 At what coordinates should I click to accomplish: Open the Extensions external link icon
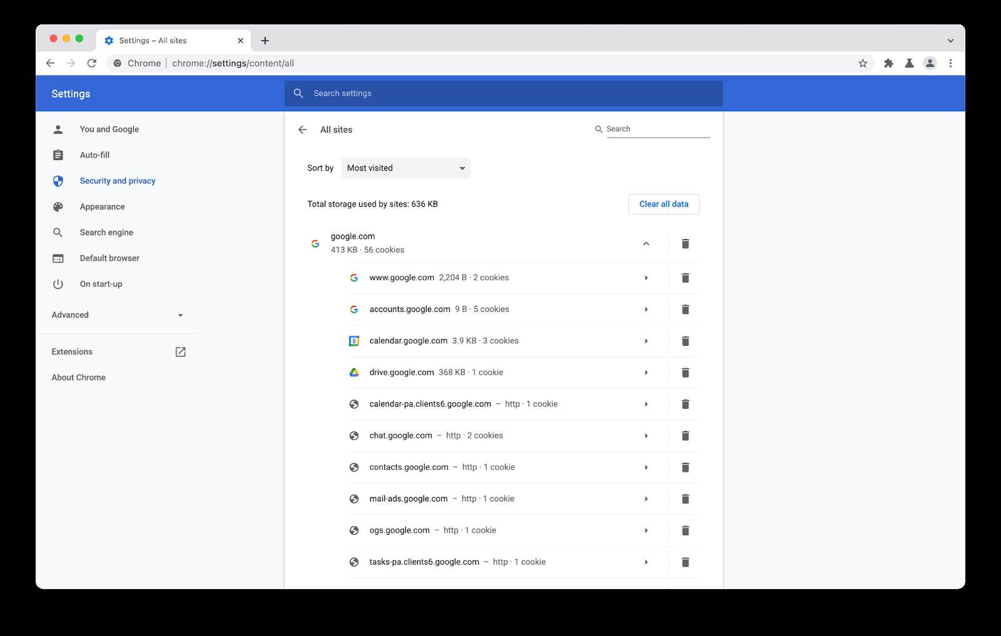[x=180, y=351]
